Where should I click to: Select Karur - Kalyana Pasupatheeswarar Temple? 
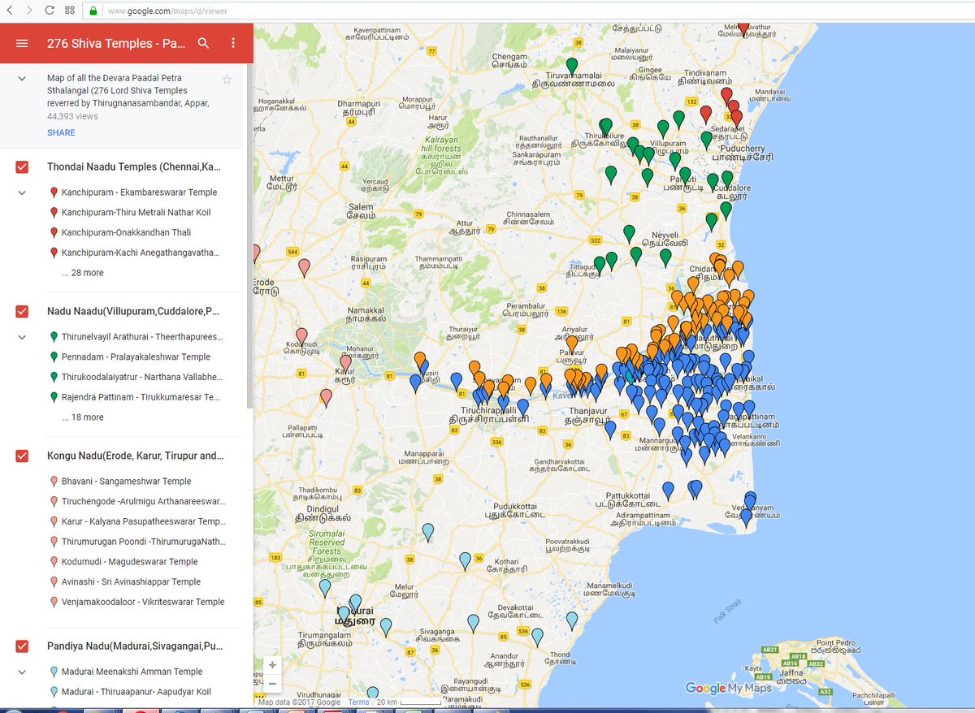pos(144,521)
